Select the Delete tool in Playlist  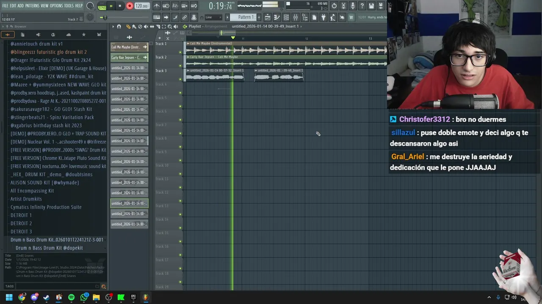[x=140, y=27]
